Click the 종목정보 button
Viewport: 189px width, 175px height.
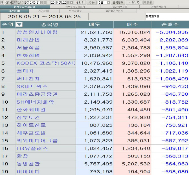tap(118, 3)
